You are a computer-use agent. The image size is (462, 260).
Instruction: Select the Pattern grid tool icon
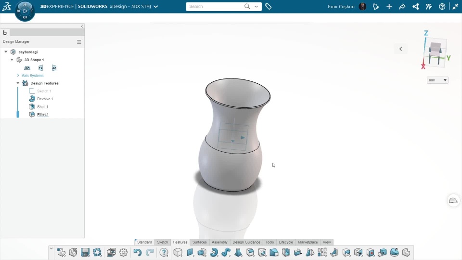[322, 252]
